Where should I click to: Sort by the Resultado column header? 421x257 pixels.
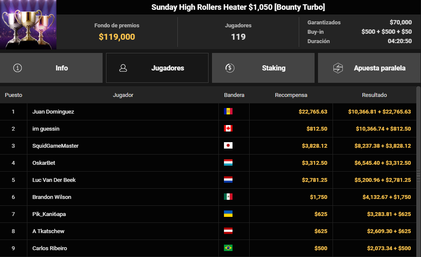pos(374,95)
